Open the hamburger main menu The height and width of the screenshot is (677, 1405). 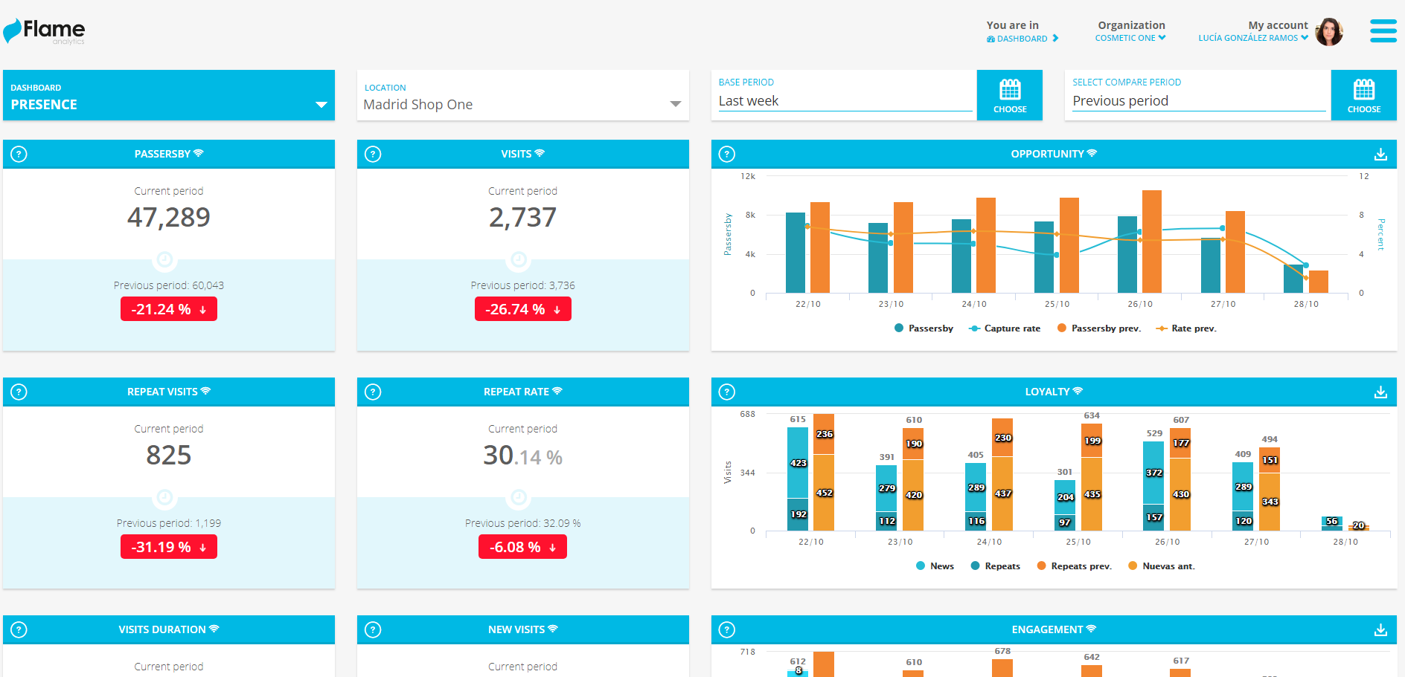[1383, 31]
